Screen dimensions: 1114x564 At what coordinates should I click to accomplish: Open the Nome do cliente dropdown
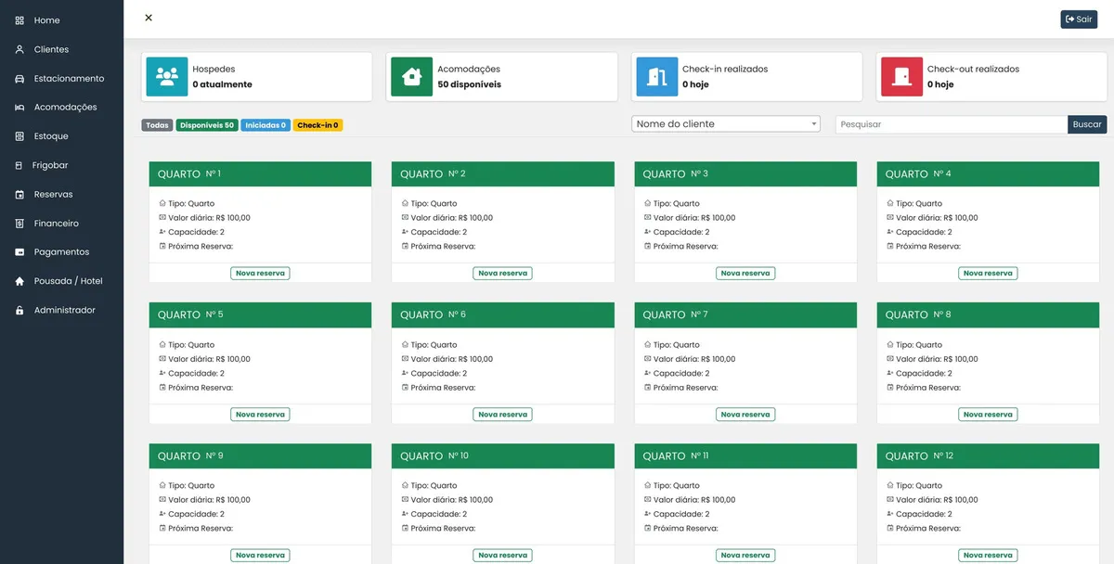coord(725,124)
